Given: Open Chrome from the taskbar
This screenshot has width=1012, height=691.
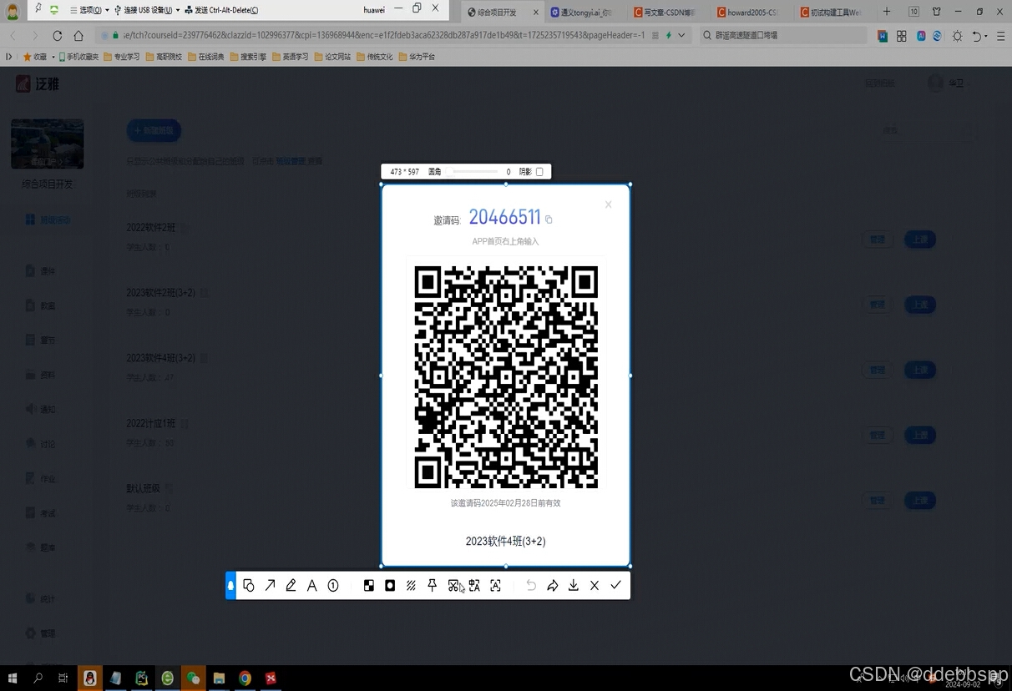Looking at the screenshot, I should pos(245,678).
